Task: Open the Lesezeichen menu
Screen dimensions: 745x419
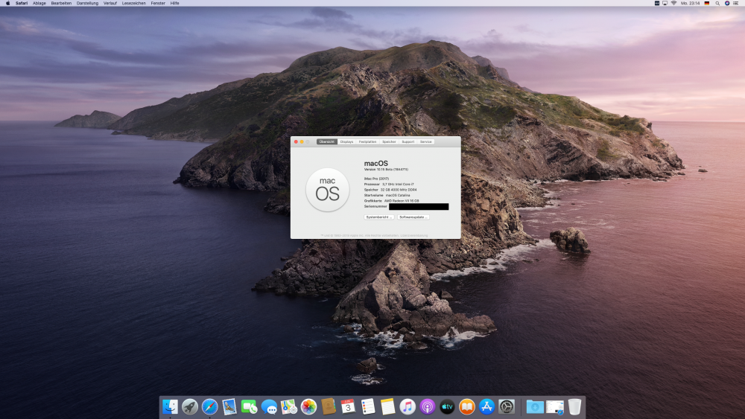Action: (134, 3)
